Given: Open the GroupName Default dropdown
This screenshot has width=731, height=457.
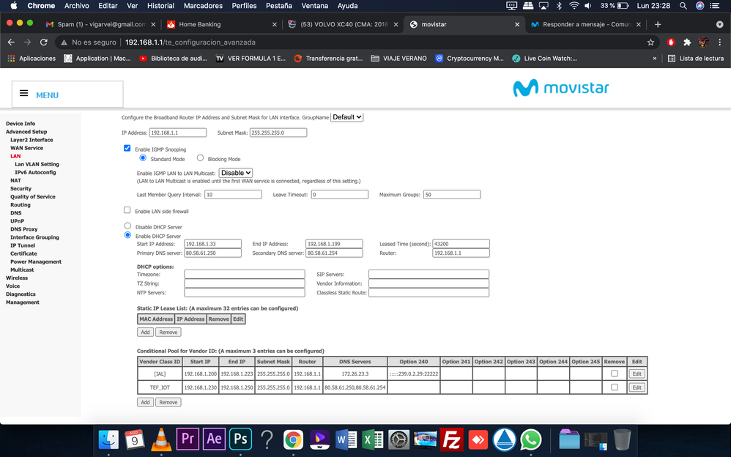Looking at the screenshot, I should point(347,117).
